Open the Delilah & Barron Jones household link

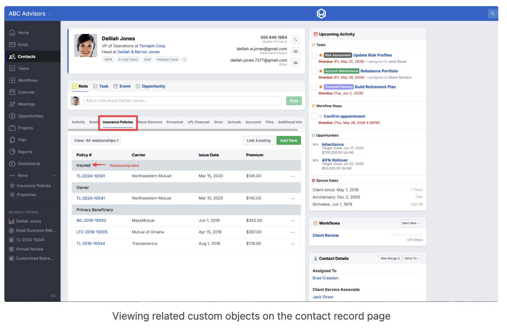tap(138, 52)
